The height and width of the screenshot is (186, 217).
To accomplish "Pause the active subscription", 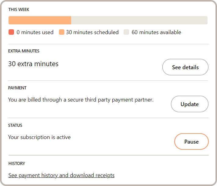I will coord(191,141).
